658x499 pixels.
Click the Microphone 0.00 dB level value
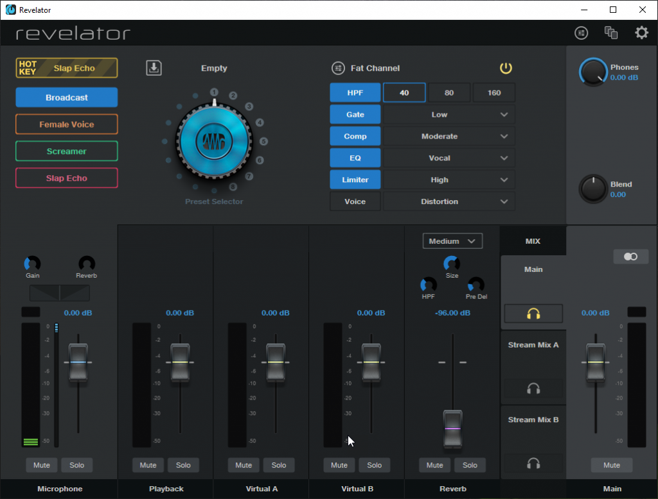[78, 313]
